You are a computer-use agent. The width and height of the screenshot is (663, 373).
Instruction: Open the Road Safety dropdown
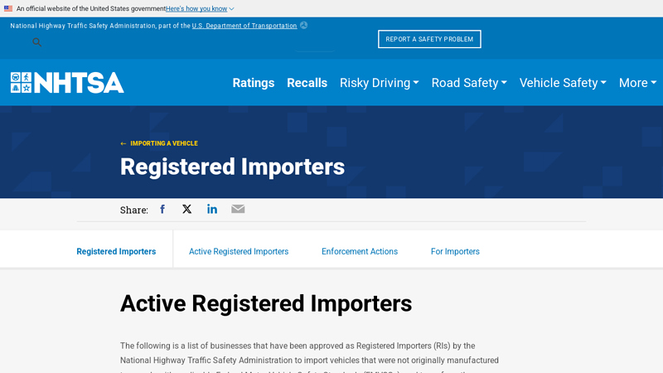[x=469, y=83]
